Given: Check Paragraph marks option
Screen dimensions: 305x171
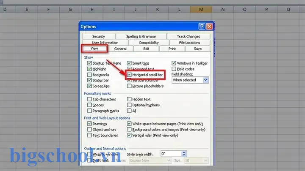Looking at the screenshot, I should pyautogui.click(x=89, y=111).
